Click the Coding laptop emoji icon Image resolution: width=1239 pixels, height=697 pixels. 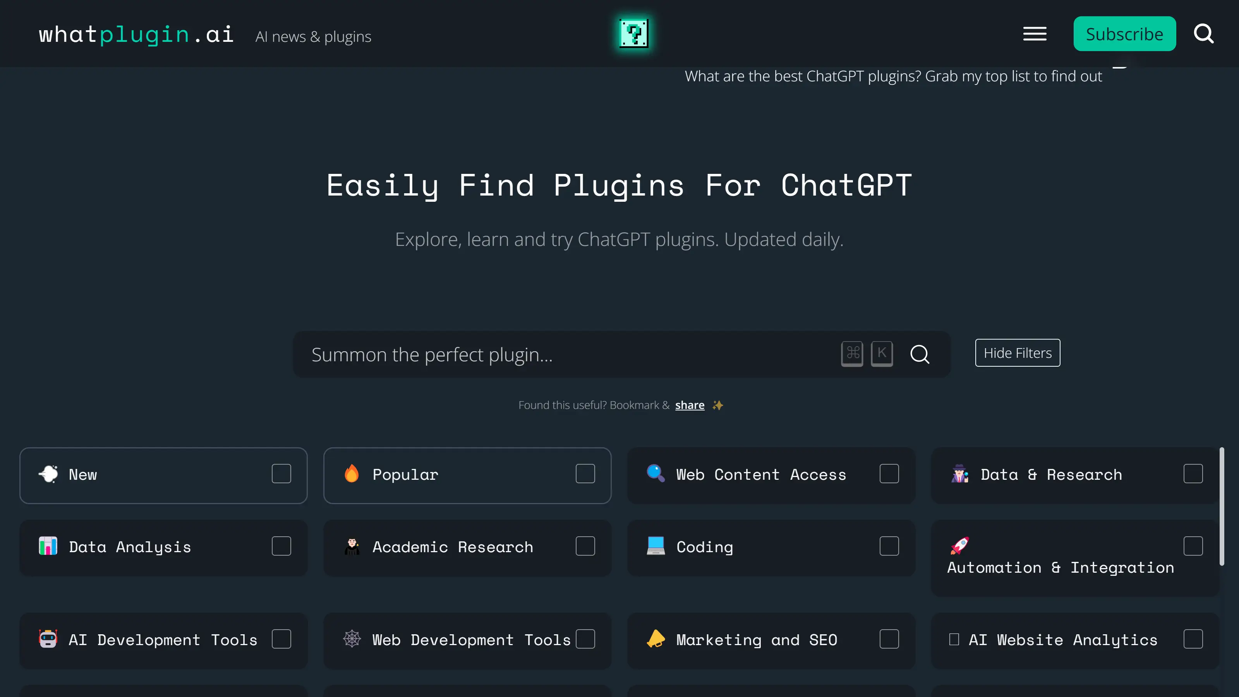click(x=655, y=546)
